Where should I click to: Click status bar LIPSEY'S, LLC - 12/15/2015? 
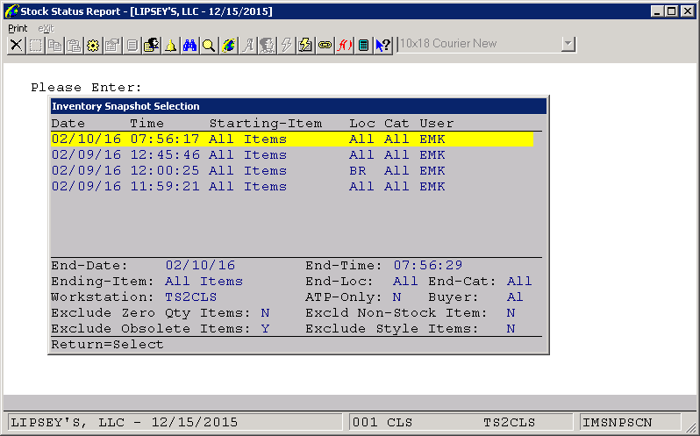tap(175, 422)
